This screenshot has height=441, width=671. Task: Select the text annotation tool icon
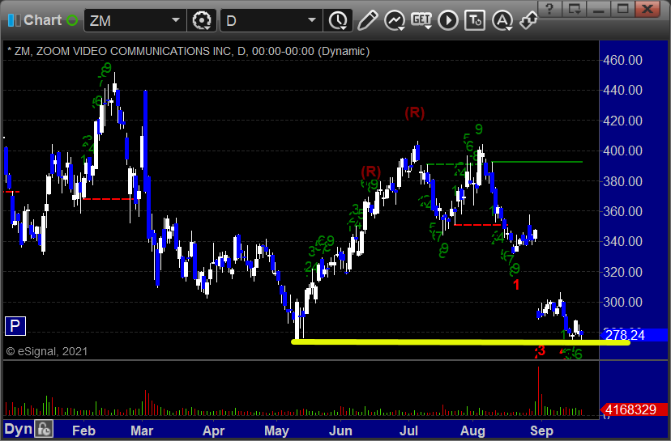click(x=475, y=20)
